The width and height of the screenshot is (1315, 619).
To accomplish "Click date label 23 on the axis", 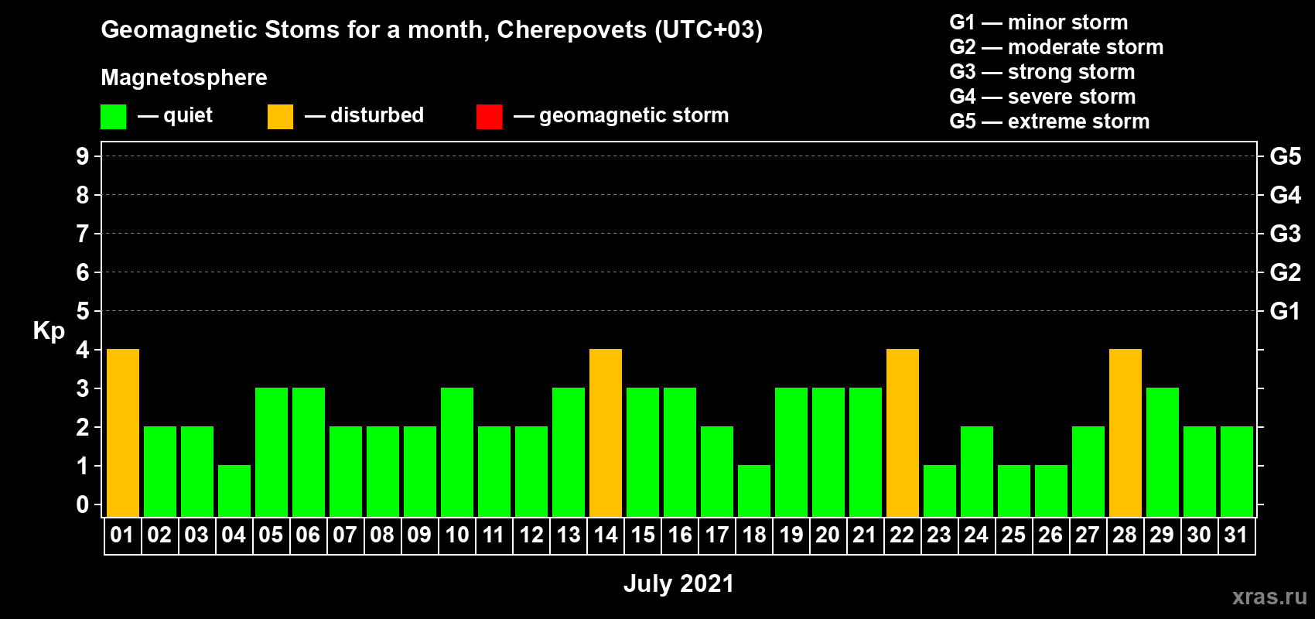I will pos(939,535).
